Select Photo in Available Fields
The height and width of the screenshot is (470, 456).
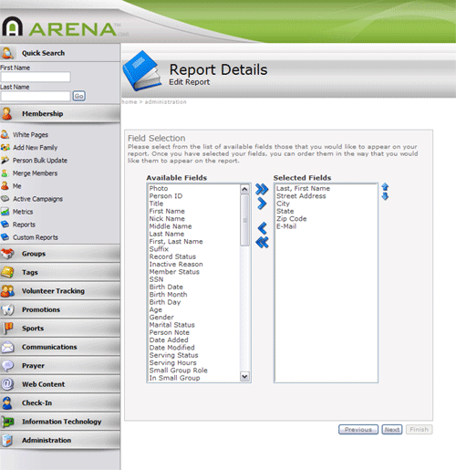194,188
